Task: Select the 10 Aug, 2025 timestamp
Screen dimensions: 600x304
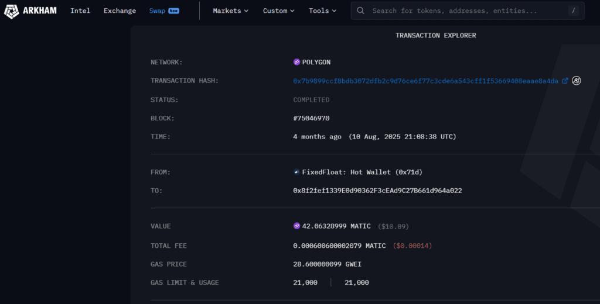Action: point(402,136)
